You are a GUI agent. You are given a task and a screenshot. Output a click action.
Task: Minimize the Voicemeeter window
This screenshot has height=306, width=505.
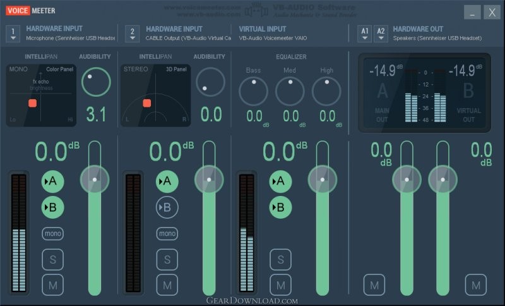[x=472, y=12]
